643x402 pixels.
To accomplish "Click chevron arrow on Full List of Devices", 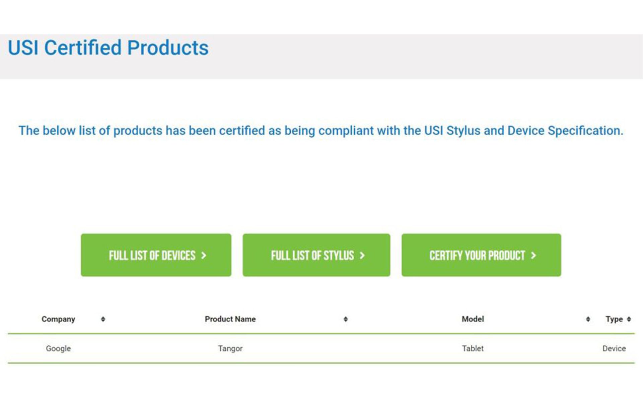I will click(204, 256).
